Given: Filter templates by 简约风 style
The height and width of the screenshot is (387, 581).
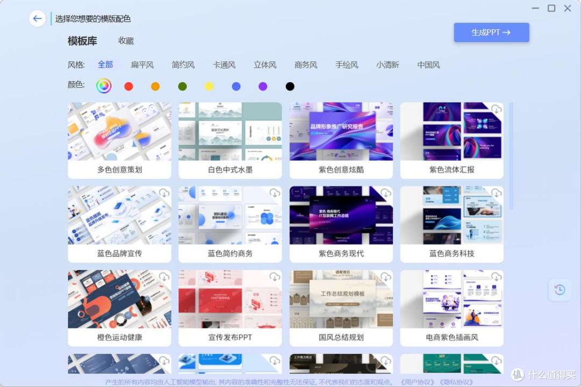Looking at the screenshot, I should point(183,65).
